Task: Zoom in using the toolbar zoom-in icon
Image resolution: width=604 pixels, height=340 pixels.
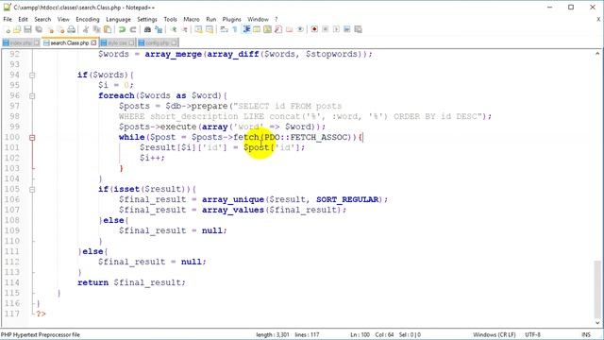Action: tap(174, 29)
